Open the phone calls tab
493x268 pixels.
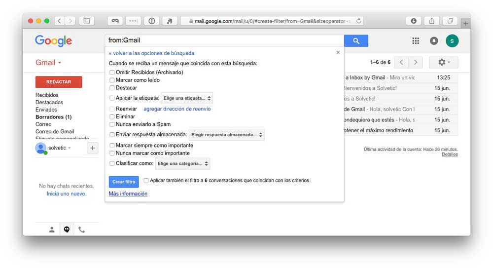coord(81,230)
